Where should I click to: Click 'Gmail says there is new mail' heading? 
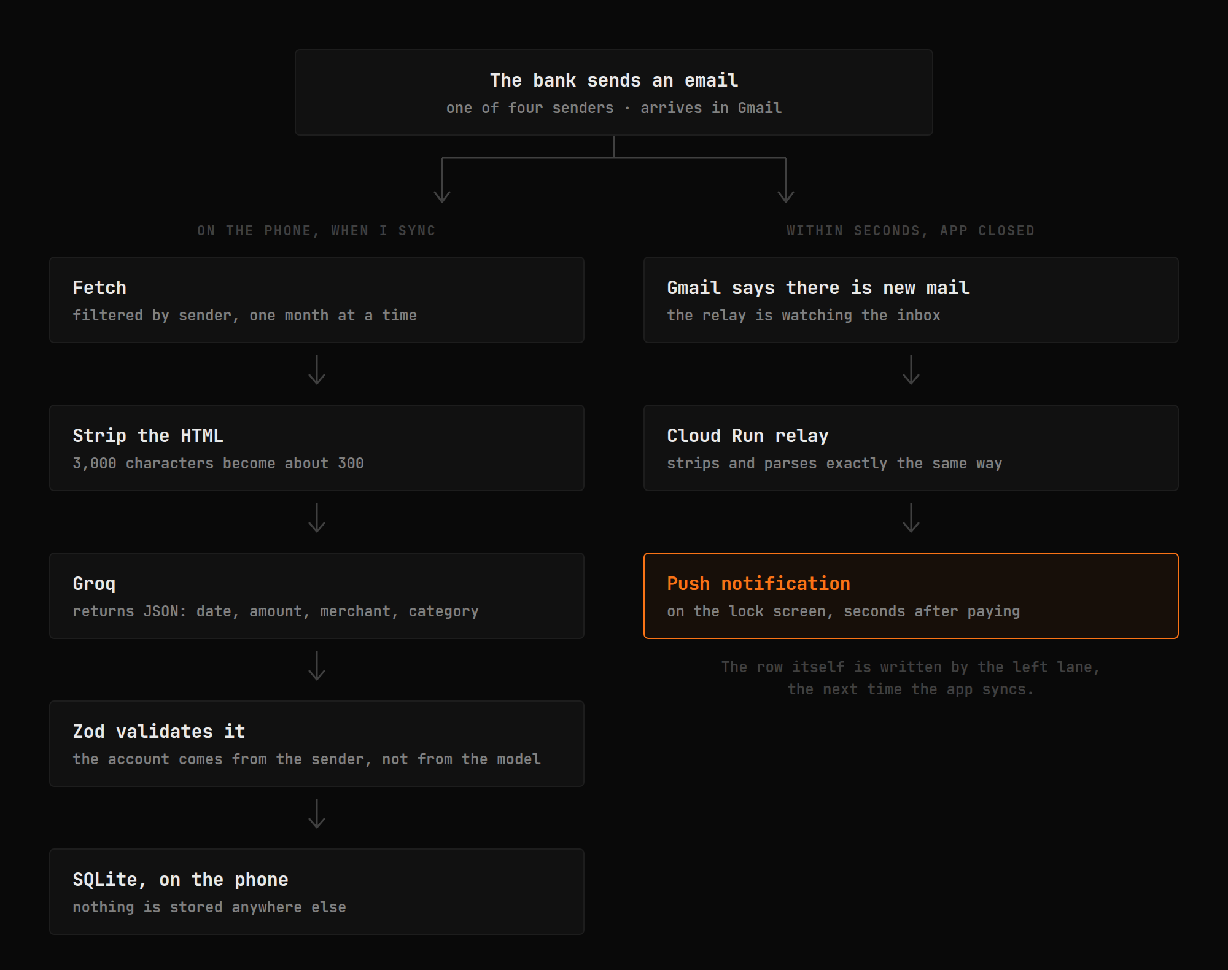coord(818,288)
